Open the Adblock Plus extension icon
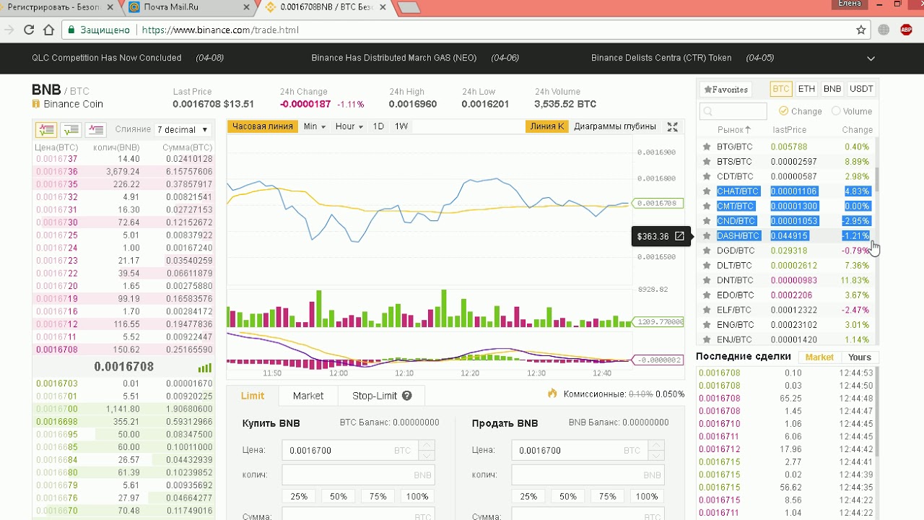 (x=906, y=30)
